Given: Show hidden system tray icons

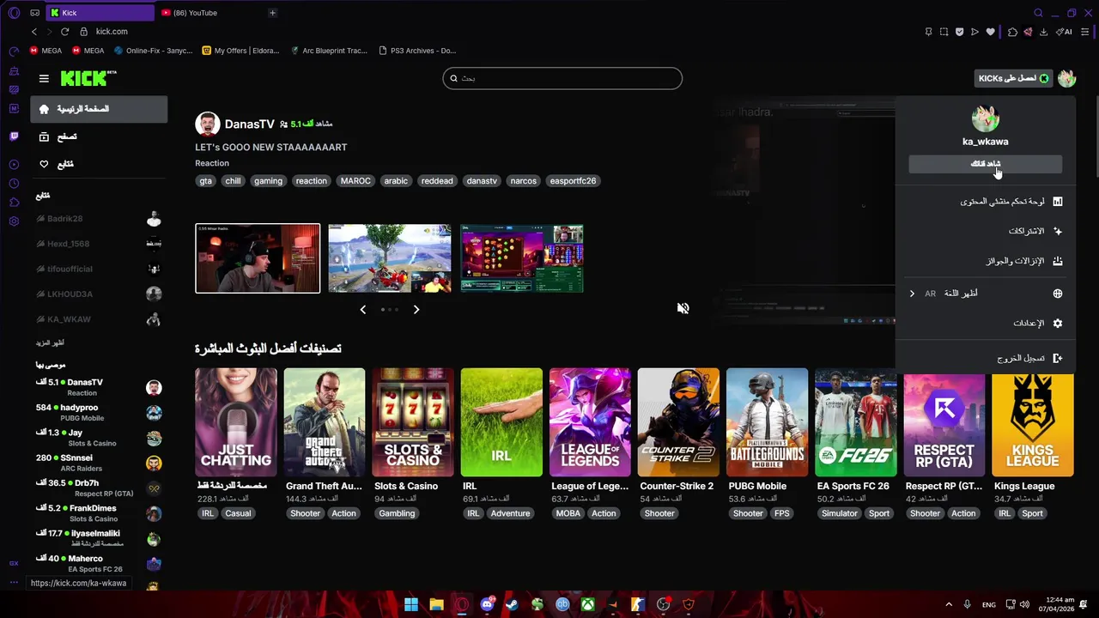Looking at the screenshot, I should click(949, 604).
